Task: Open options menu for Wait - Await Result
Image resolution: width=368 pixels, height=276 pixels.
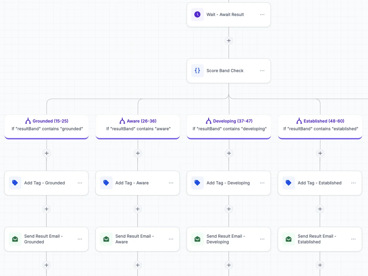Action: point(262,14)
